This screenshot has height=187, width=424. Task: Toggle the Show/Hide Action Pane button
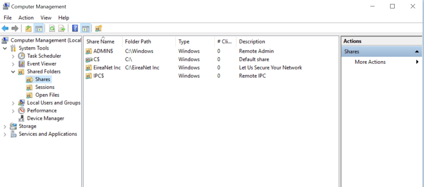85,28
